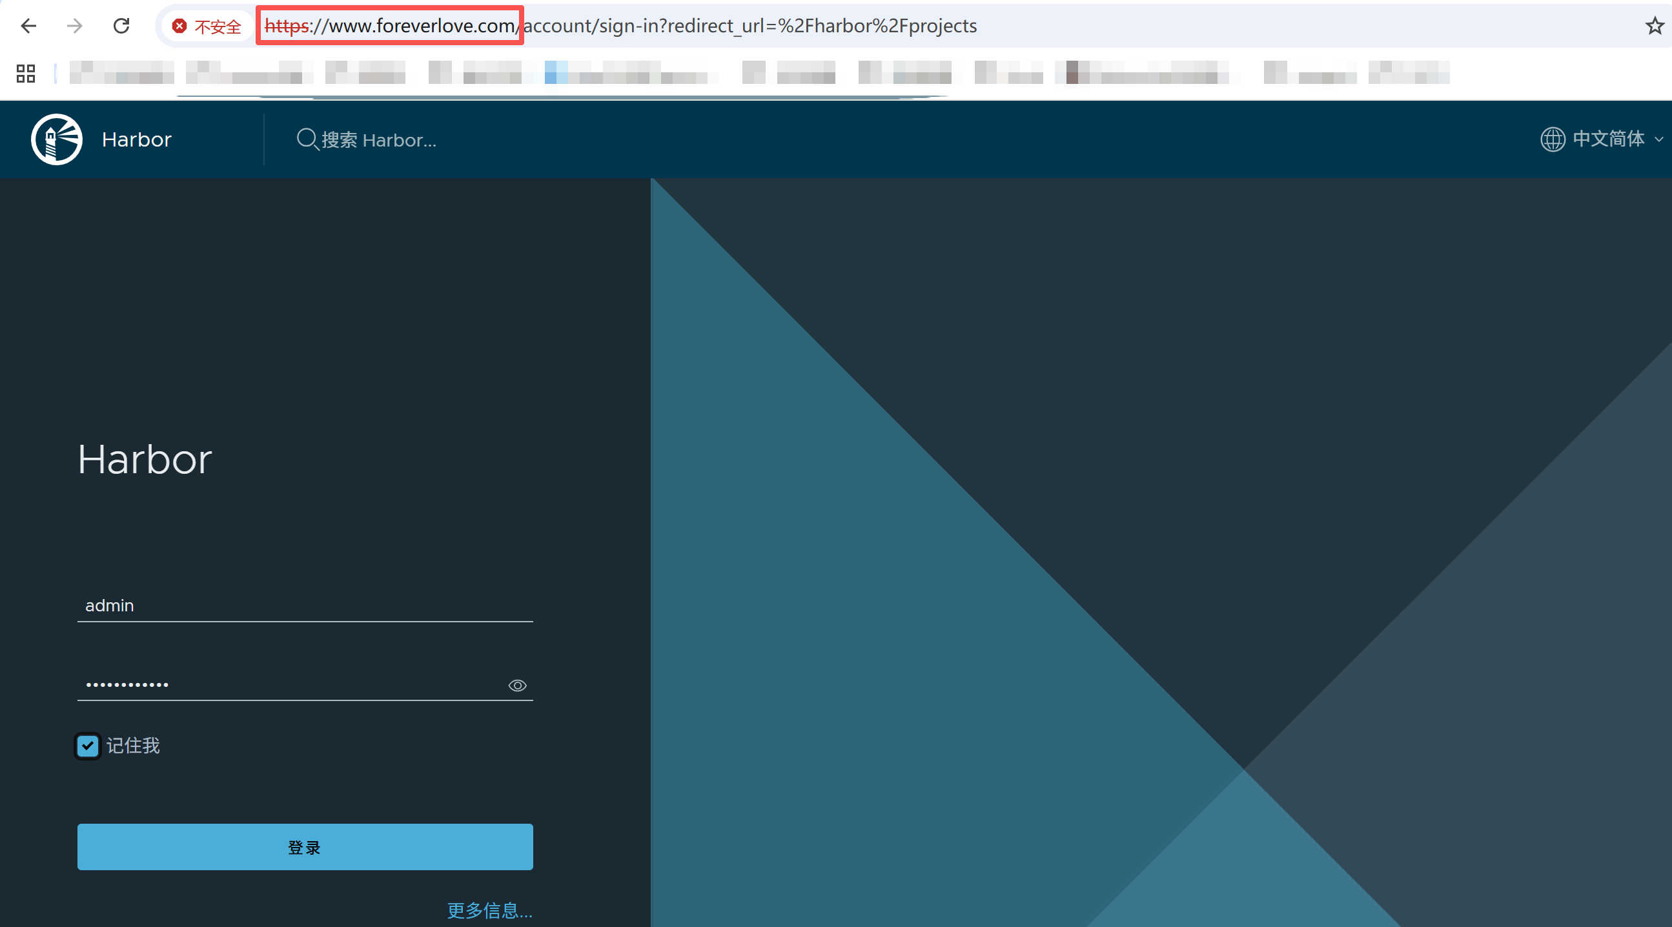Click the admin username field
1672x927 pixels.
coord(305,606)
